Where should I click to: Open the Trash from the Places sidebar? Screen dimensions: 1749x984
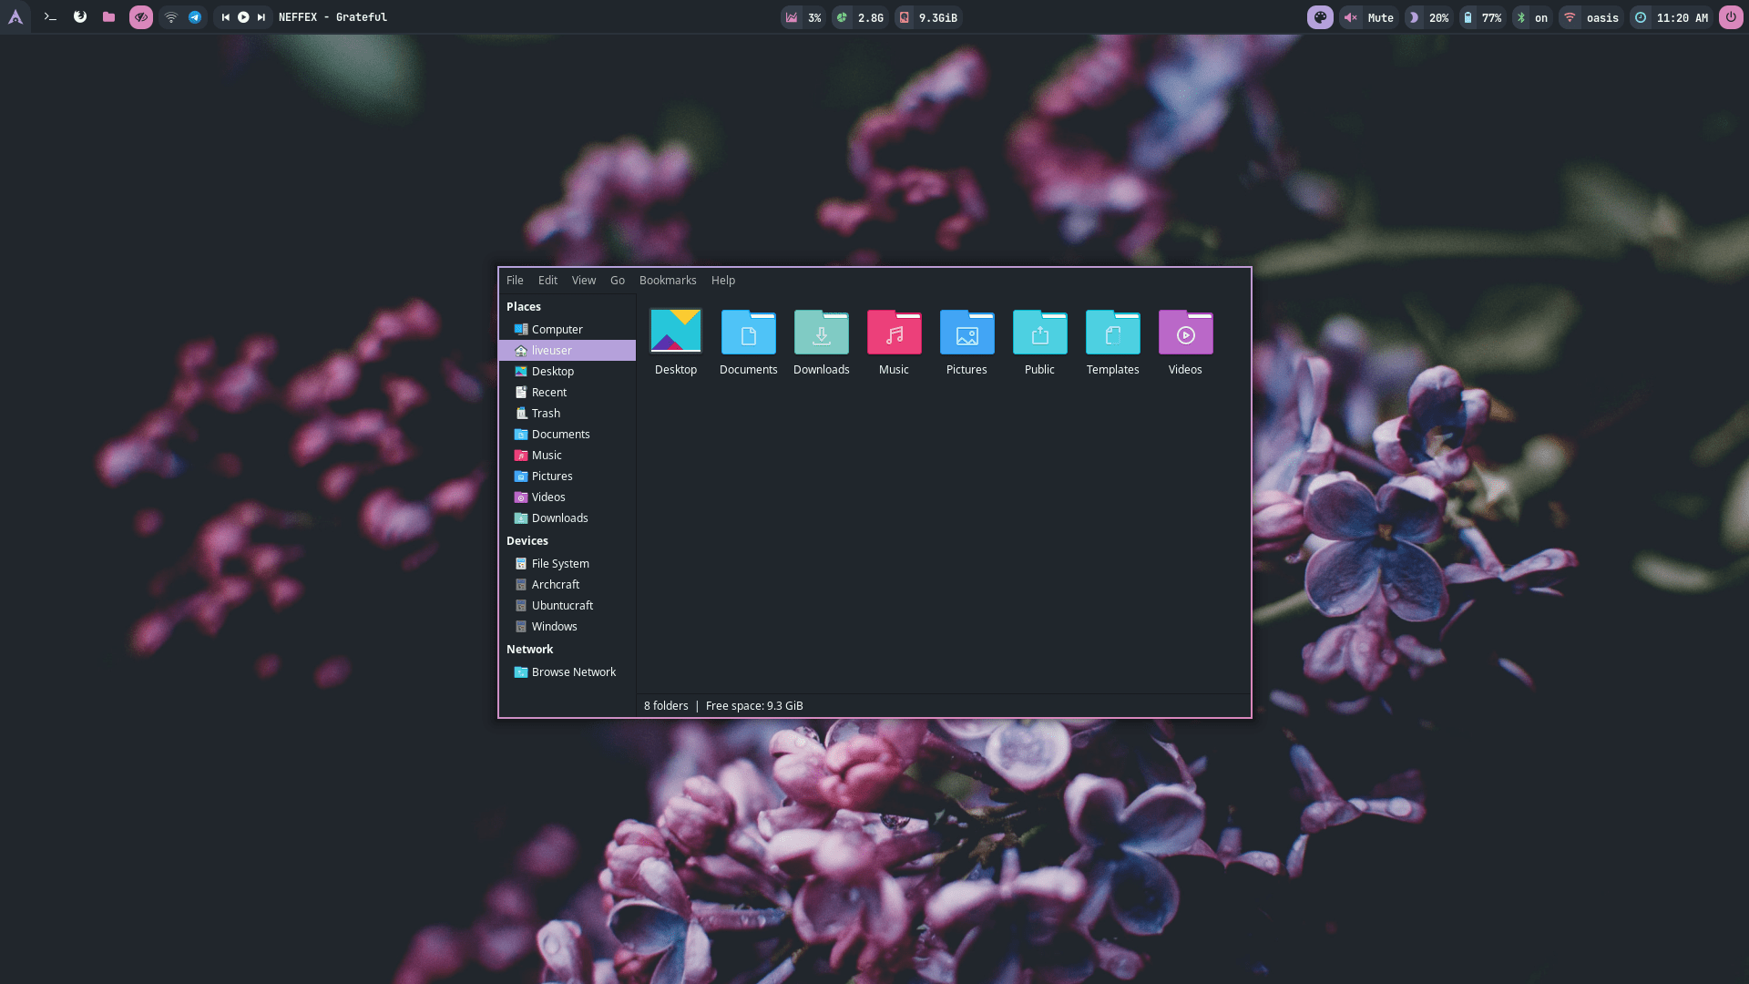545,413
